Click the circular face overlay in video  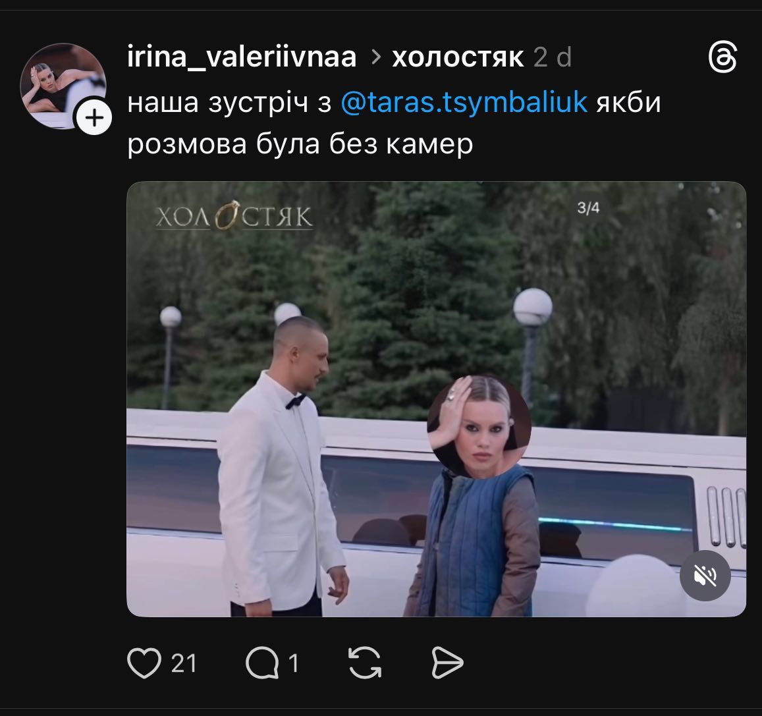(x=479, y=427)
